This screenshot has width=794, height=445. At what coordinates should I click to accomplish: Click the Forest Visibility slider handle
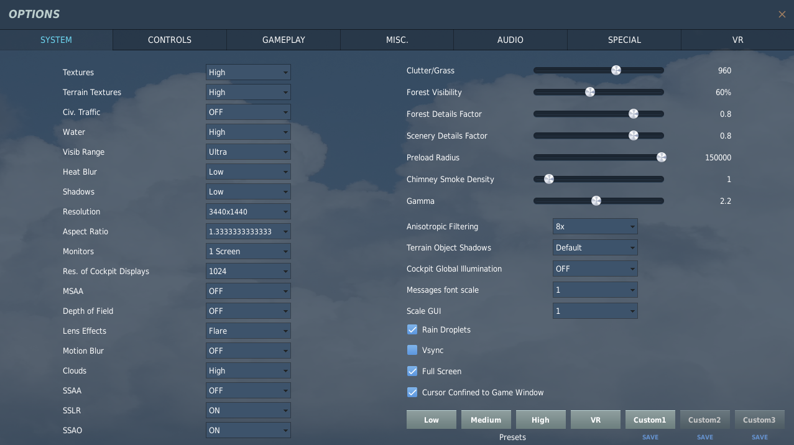590,92
